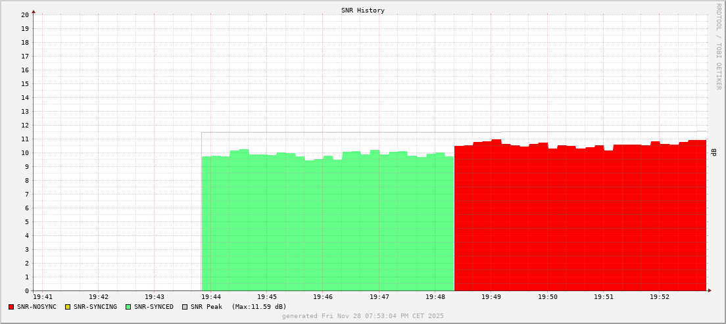Click the green SNR-SYNCED legend swatch
726x324 pixels.
coord(128,307)
